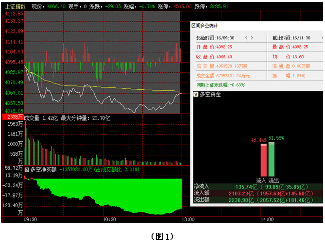Select the green 流出 outflow bar
Image resolution: width=325 pixels, height=247 pixels.
coord(272,159)
